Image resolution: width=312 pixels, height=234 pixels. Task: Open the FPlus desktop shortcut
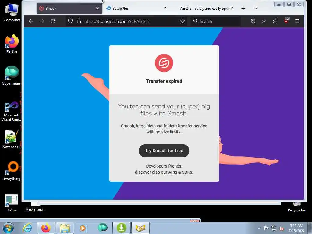(12, 203)
